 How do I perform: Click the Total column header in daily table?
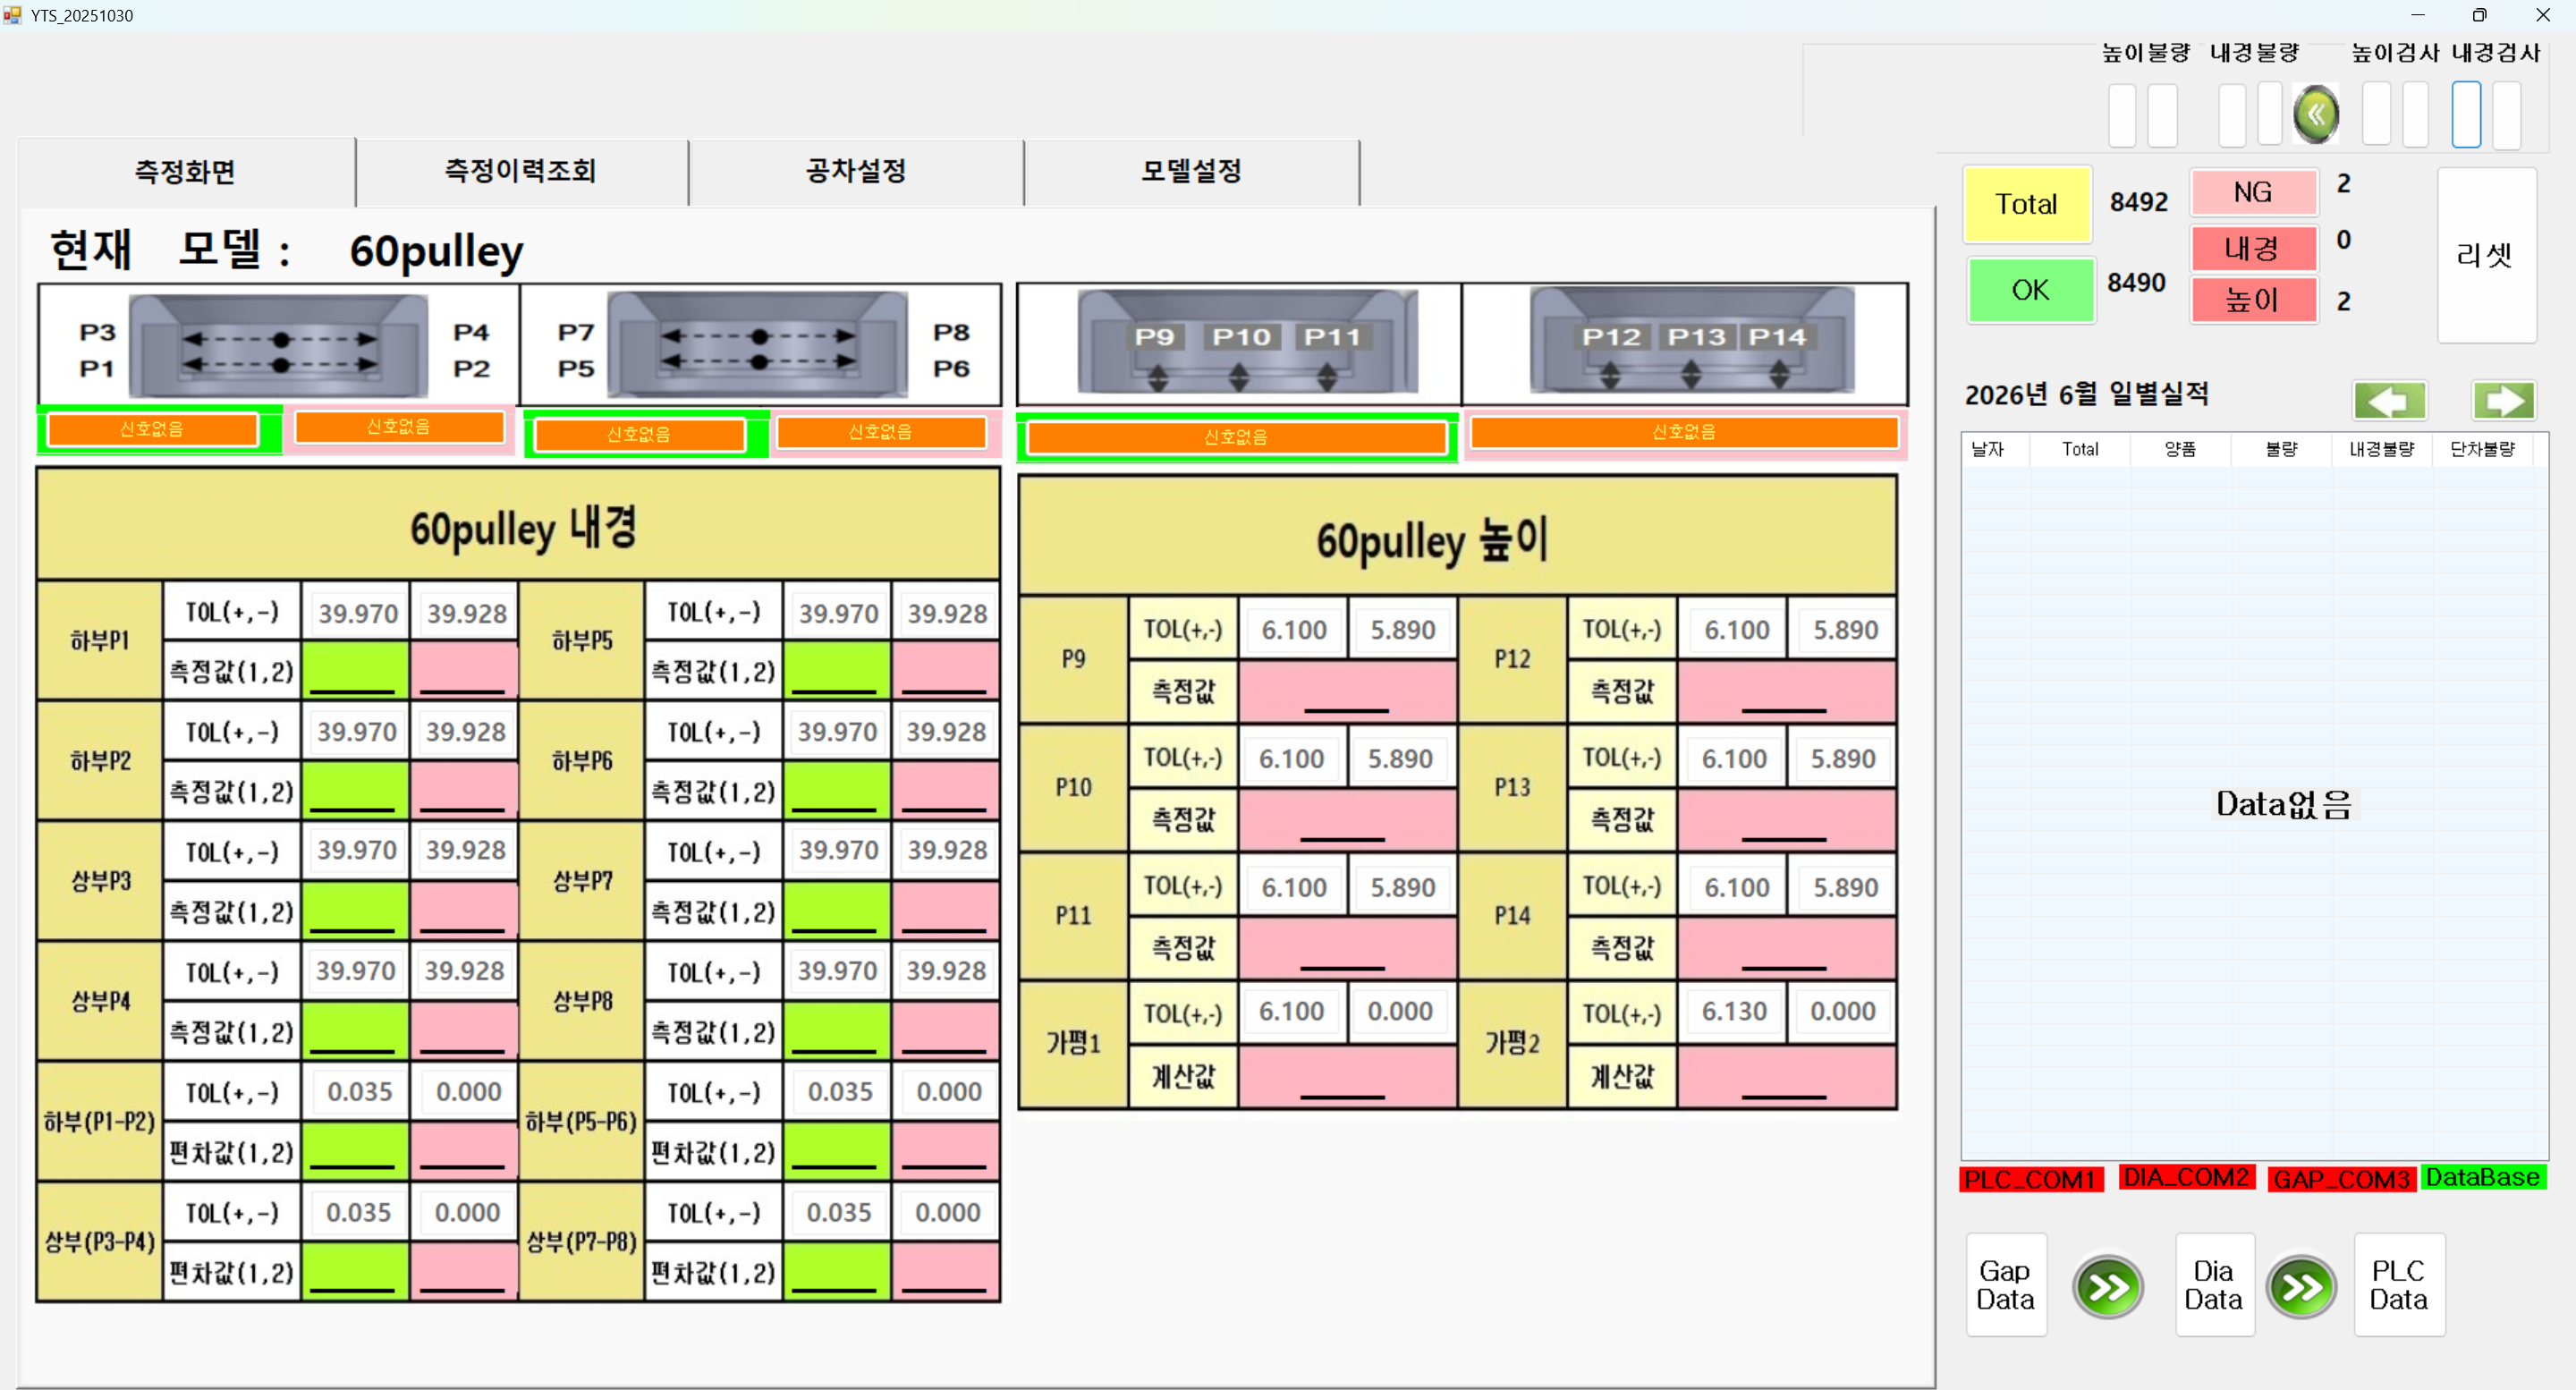[2080, 450]
